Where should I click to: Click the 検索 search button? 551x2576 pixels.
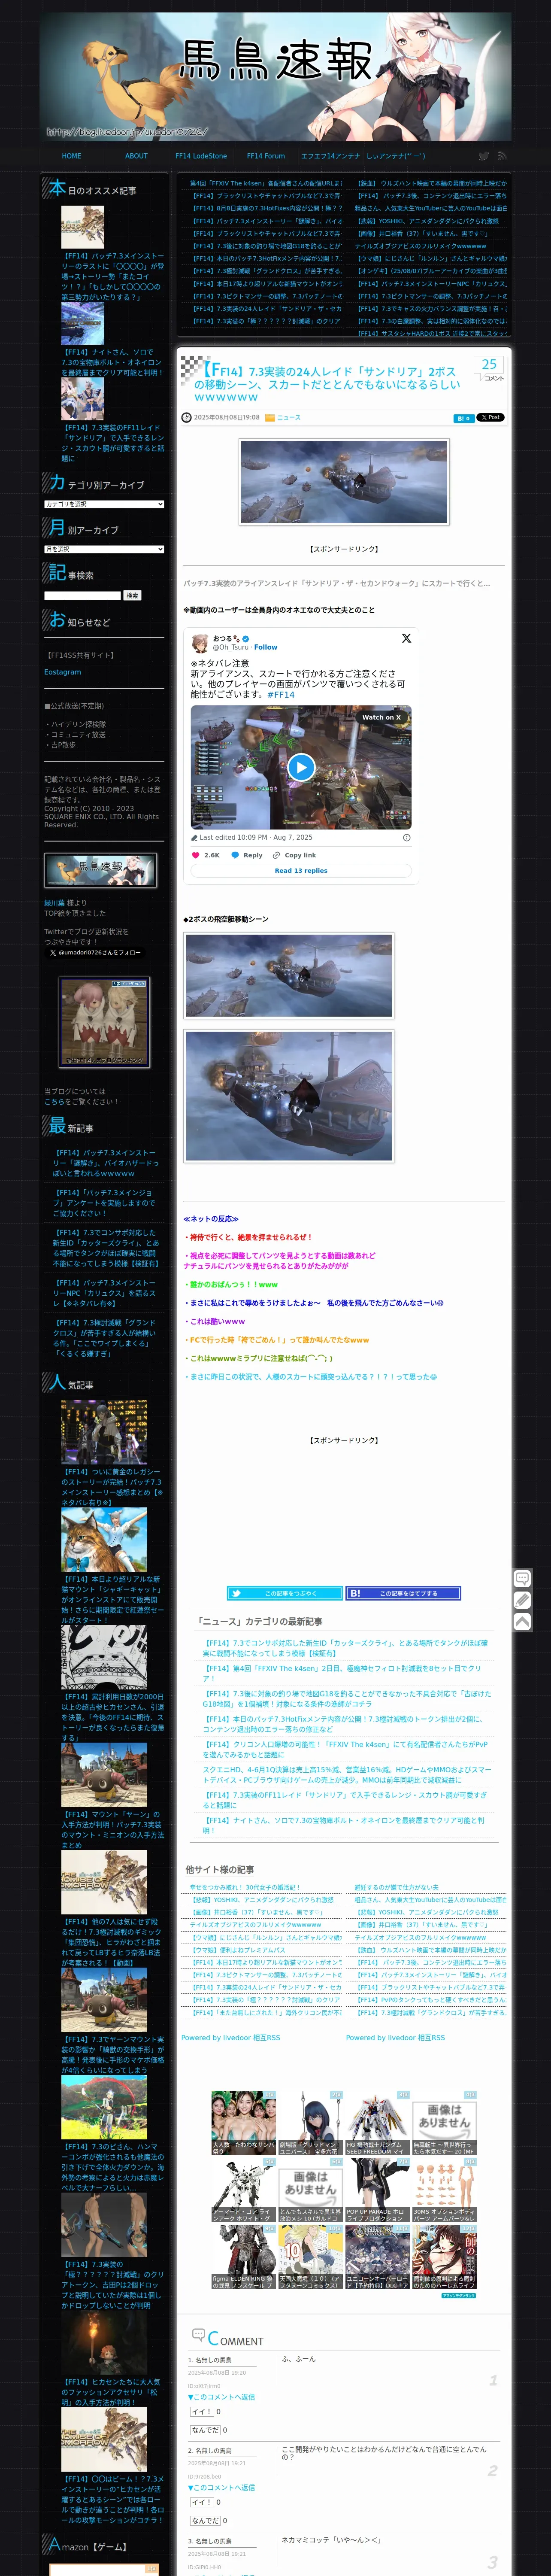pyautogui.click(x=132, y=596)
